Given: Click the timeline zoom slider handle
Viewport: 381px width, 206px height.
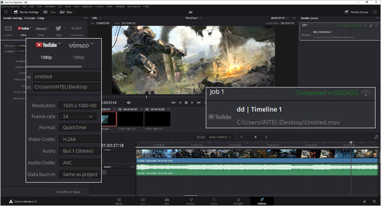Looking at the screenshot, I should [x=255, y=137].
